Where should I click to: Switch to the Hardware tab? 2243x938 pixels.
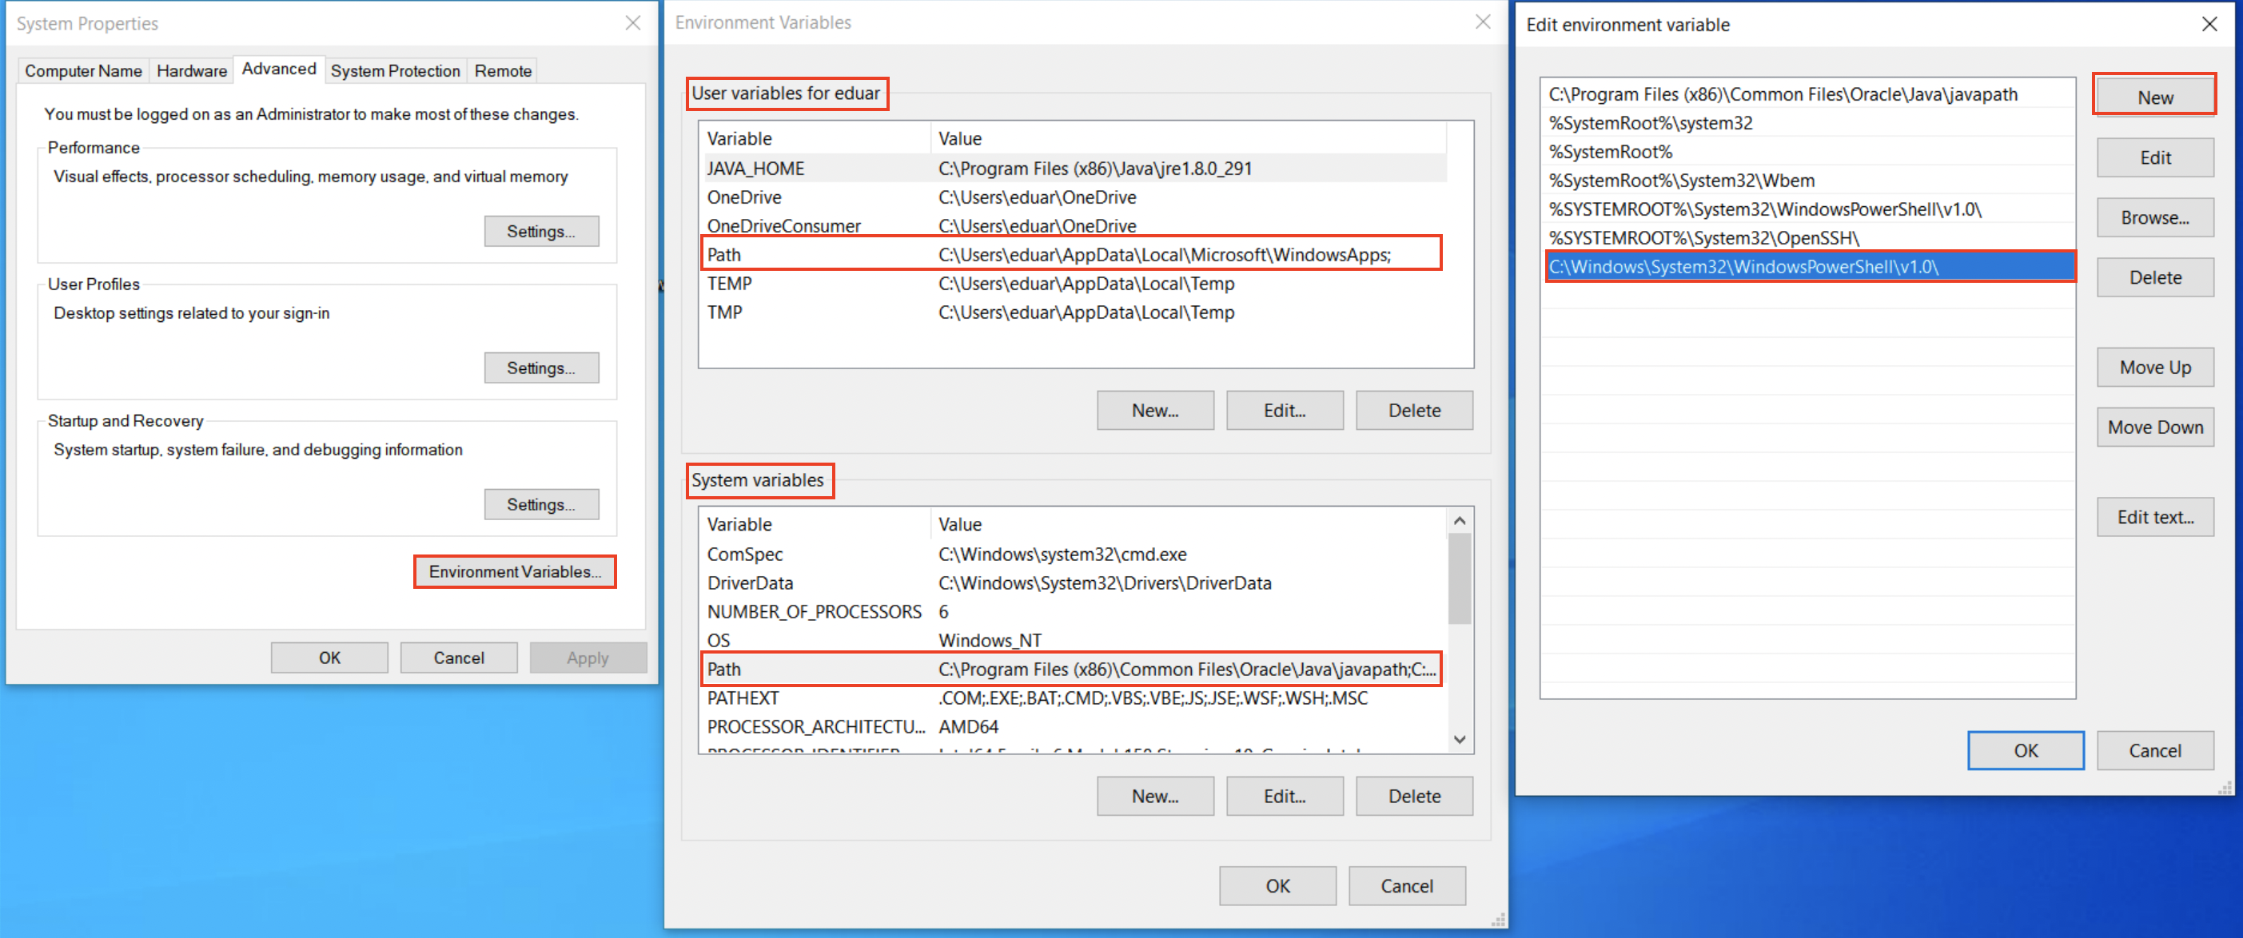[192, 70]
